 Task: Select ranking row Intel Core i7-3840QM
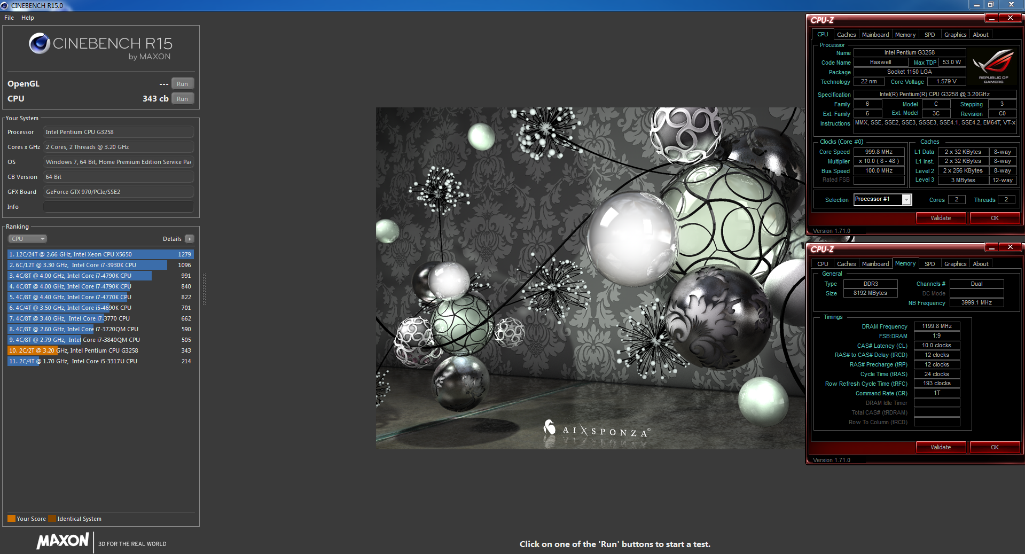100,340
